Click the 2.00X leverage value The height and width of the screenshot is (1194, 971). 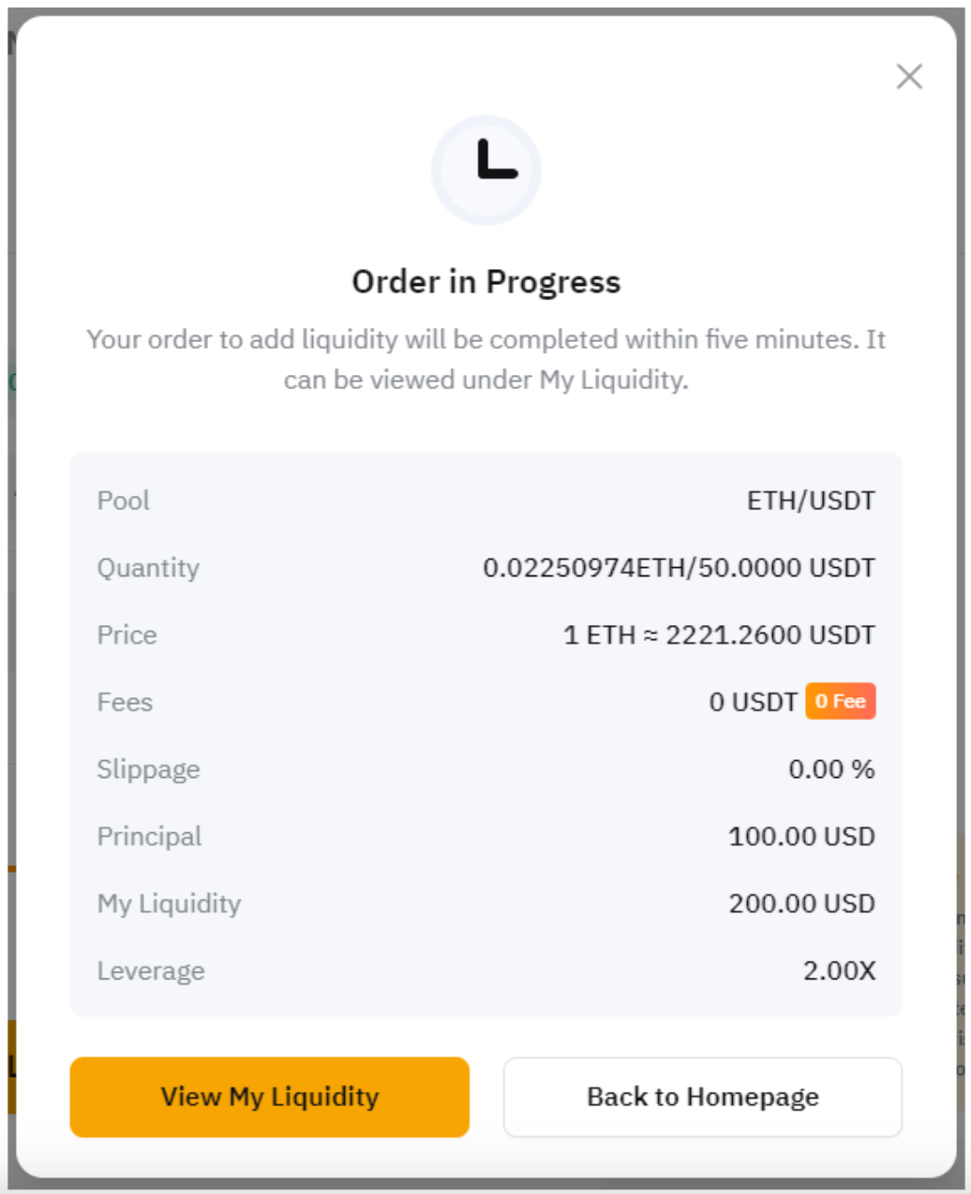(x=839, y=971)
